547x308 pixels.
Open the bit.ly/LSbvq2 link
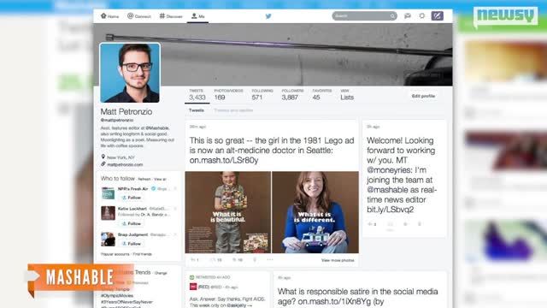tap(390, 210)
